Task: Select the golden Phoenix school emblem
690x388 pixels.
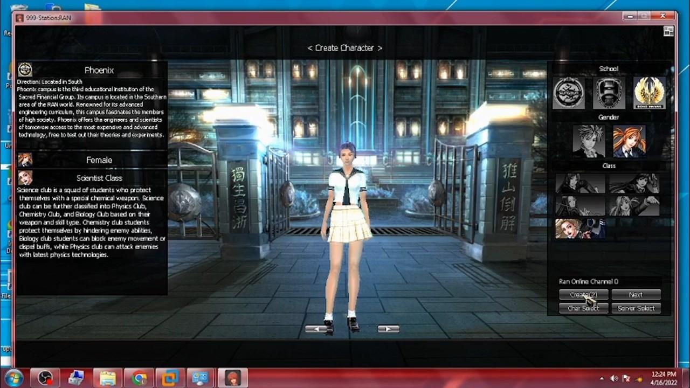Action: [650, 93]
